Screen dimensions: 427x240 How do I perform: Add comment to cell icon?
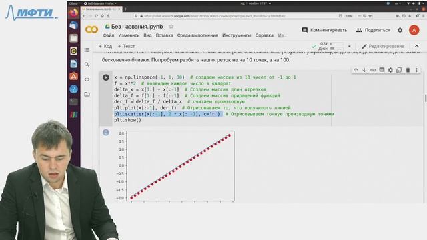[382, 70]
